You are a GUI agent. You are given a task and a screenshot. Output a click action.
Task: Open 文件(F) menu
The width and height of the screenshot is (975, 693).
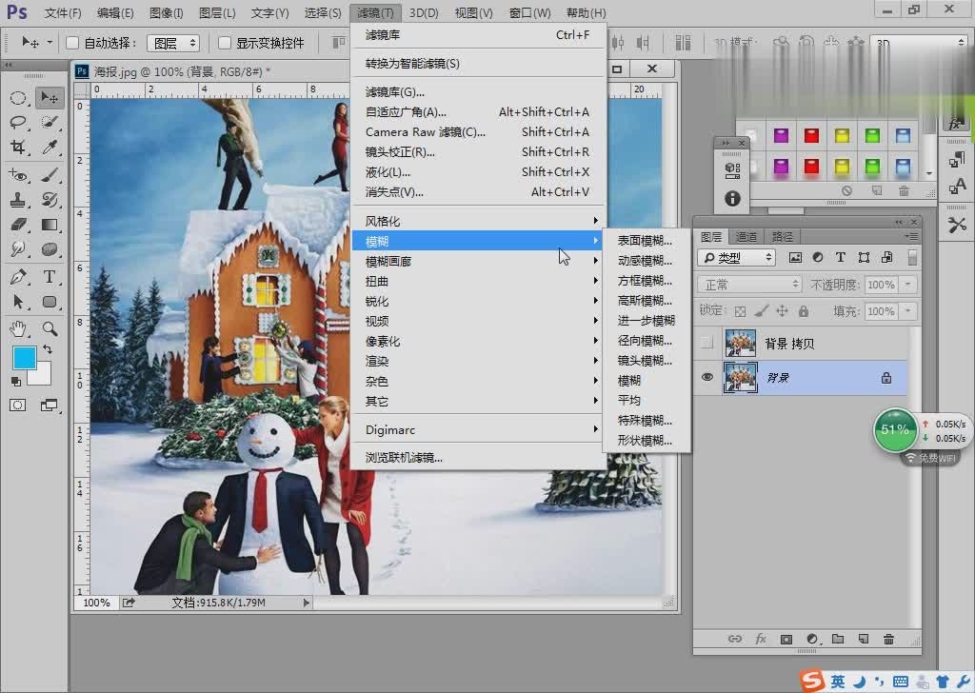click(x=63, y=13)
